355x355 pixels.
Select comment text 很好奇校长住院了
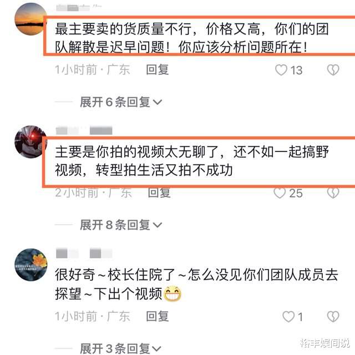(x=115, y=275)
